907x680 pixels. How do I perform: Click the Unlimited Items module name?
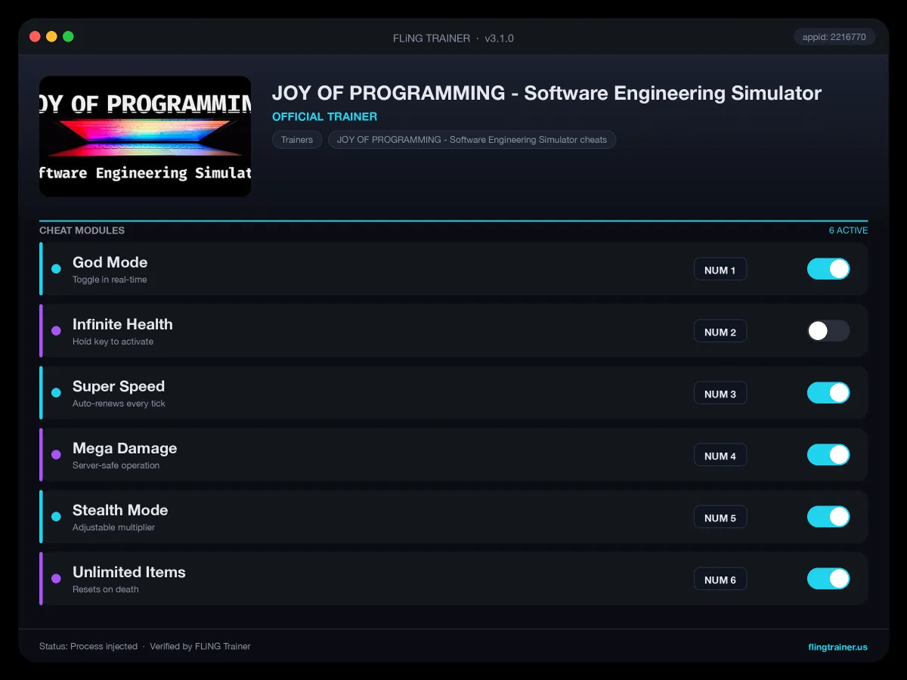(129, 572)
